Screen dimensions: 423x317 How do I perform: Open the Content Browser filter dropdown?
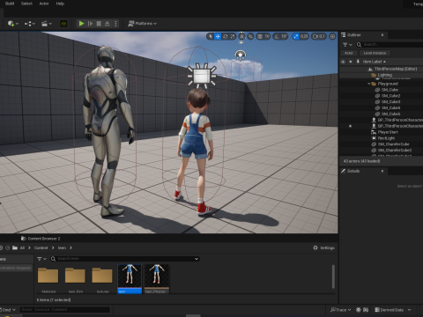[x=41, y=259]
